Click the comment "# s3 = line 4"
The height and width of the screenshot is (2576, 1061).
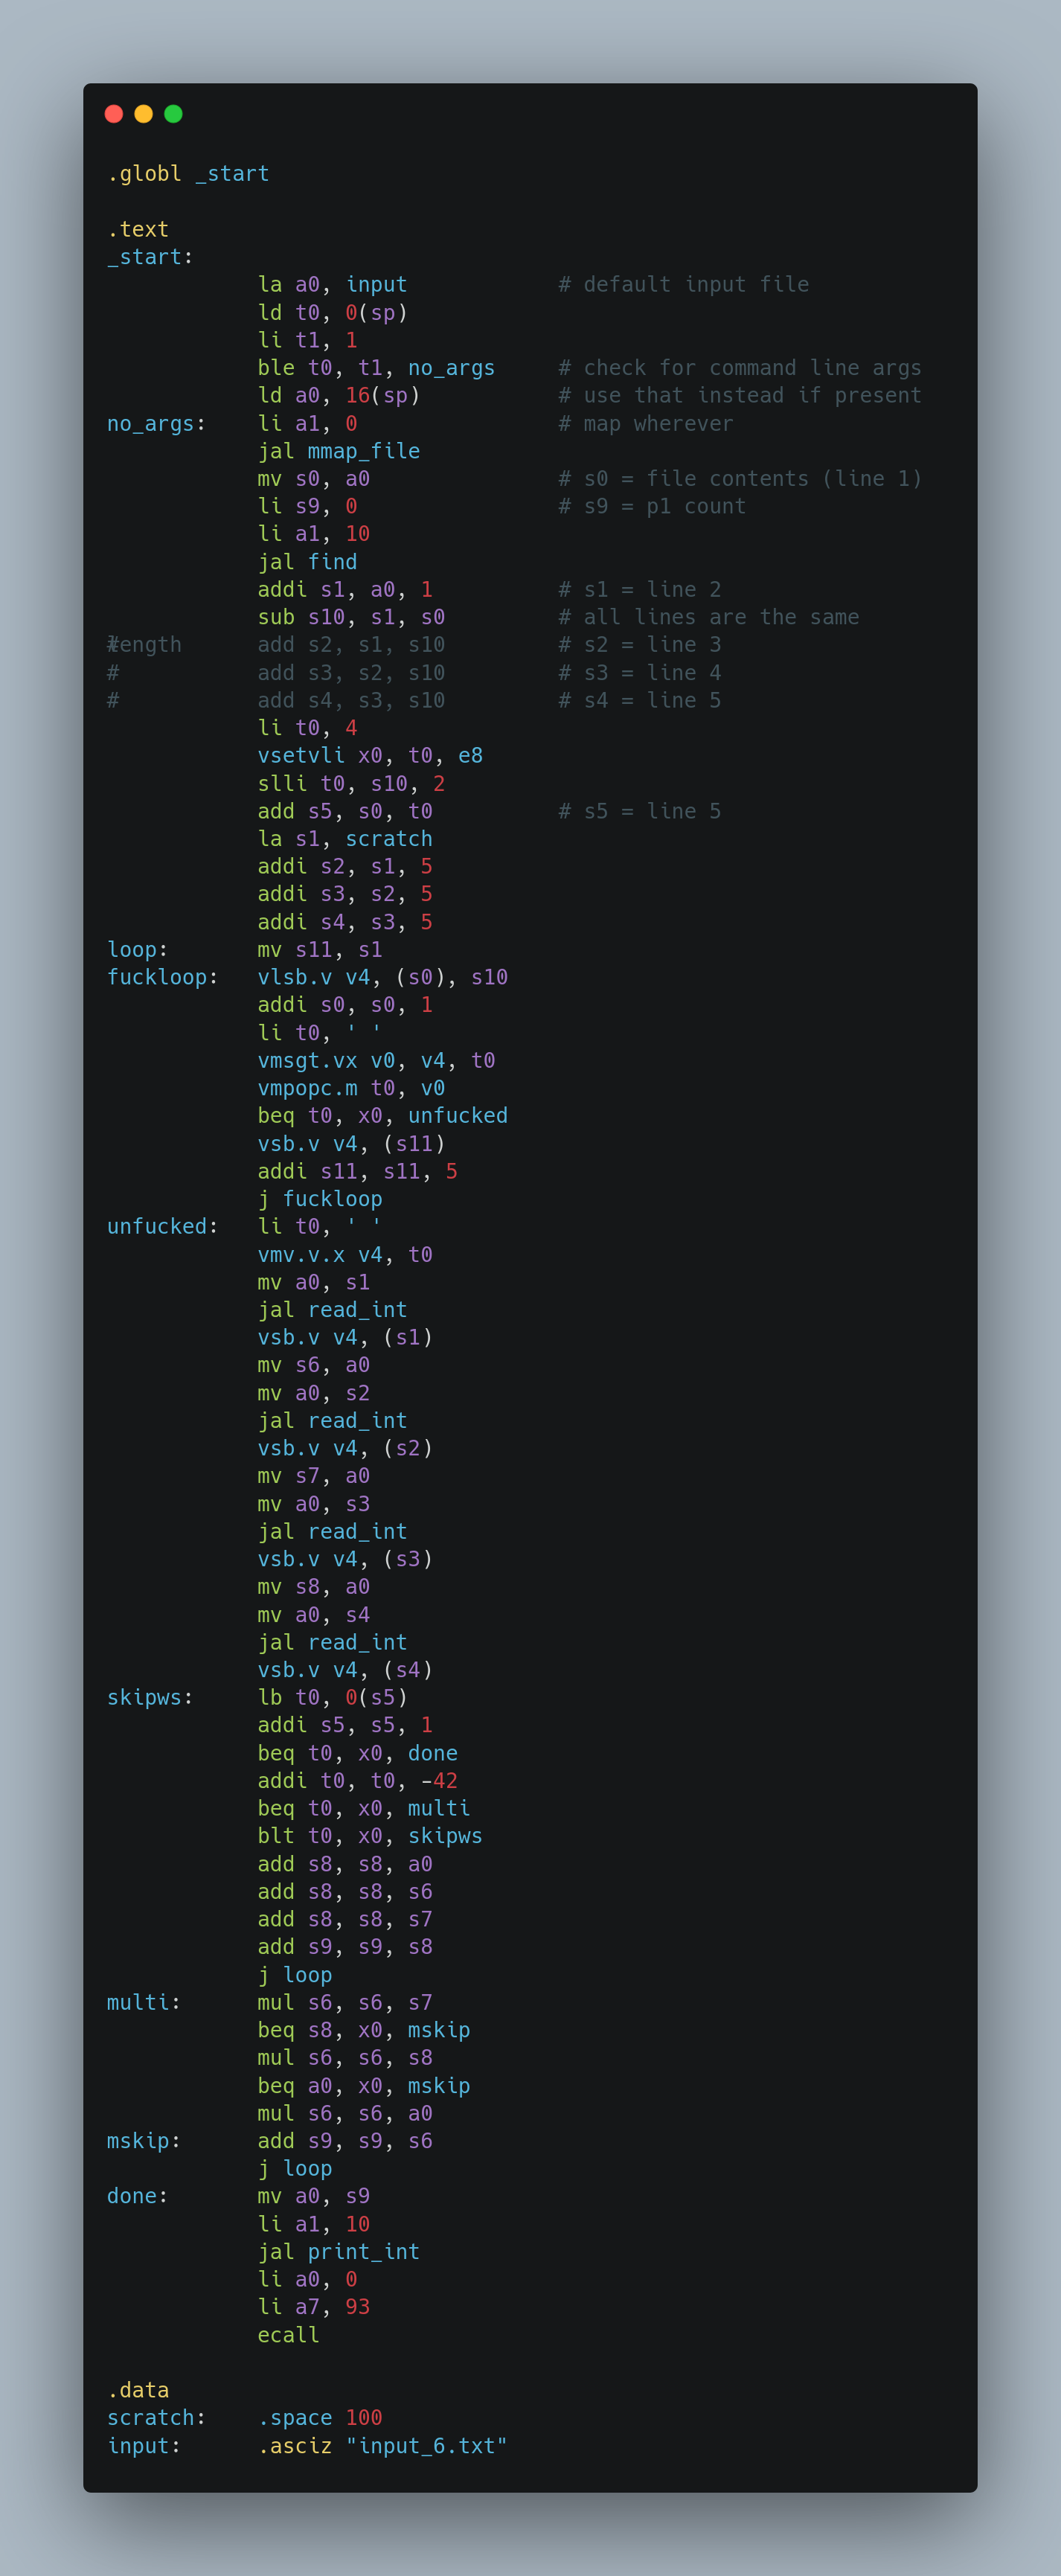(x=640, y=673)
